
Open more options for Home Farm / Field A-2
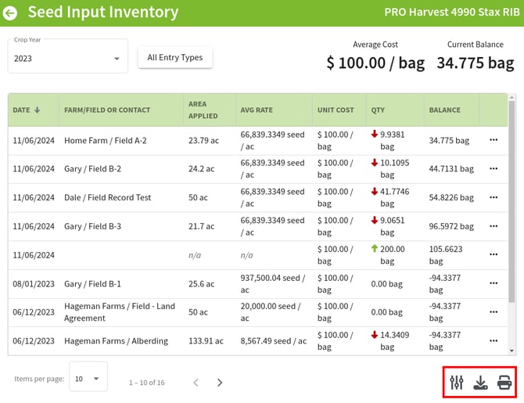[x=493, y=140]
